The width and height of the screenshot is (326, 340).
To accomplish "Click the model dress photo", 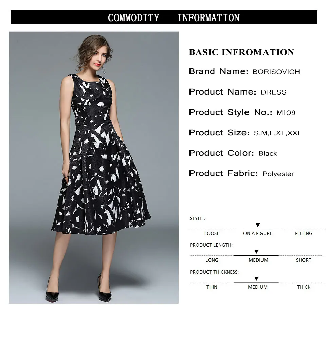I will (x=94, y=167).
